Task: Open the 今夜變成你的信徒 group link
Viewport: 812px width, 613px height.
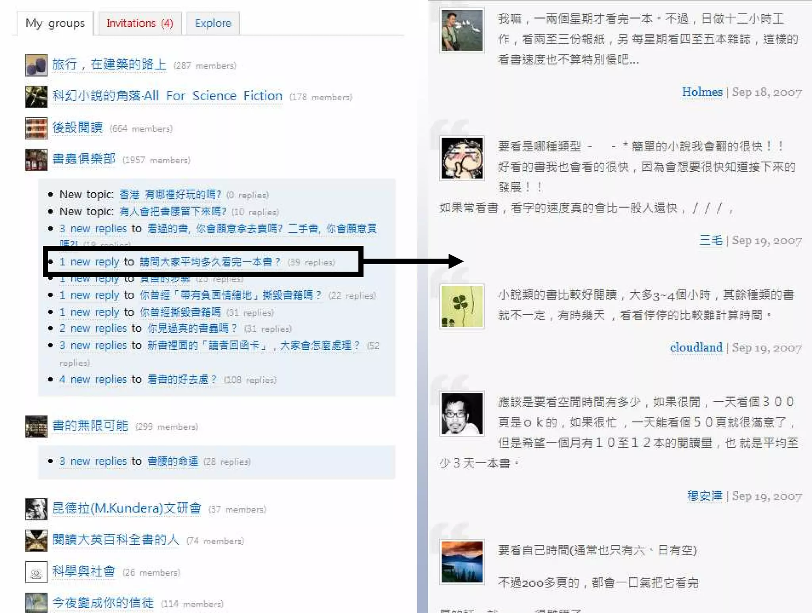Action: (x=103, y=603)
